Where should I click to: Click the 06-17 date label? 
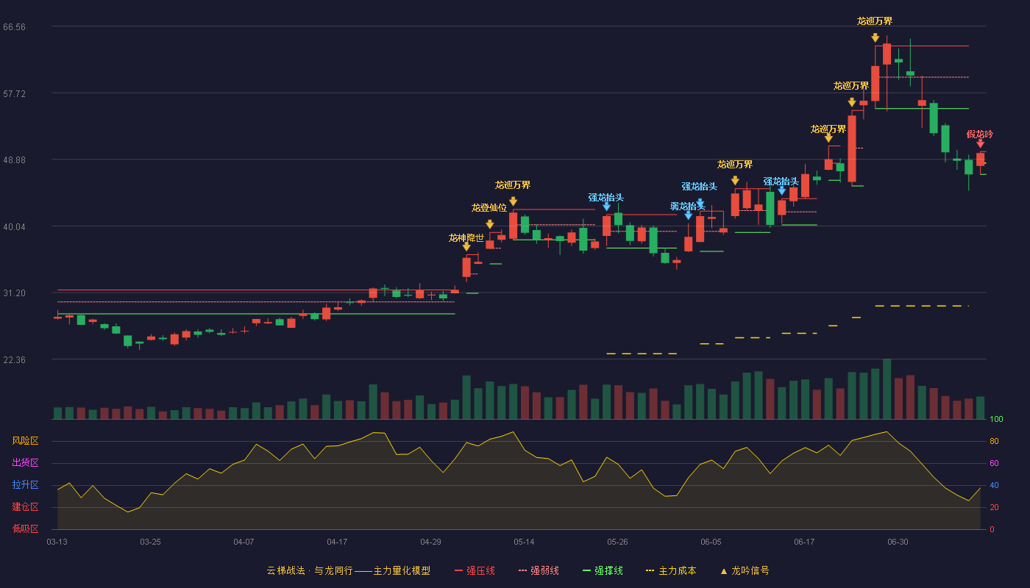pos(805,542)
